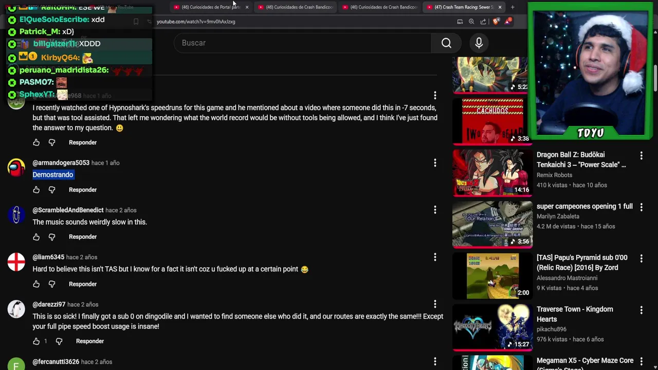This screenshot has width=658, height=370.
Task: Reply to the Hypnoshark speedruns comment
Action: (83, 142)
